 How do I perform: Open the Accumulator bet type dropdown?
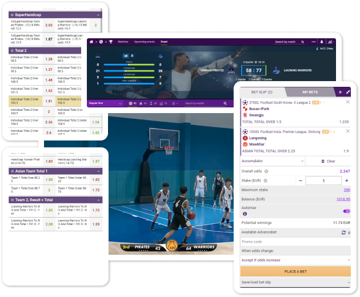[273, 161]
